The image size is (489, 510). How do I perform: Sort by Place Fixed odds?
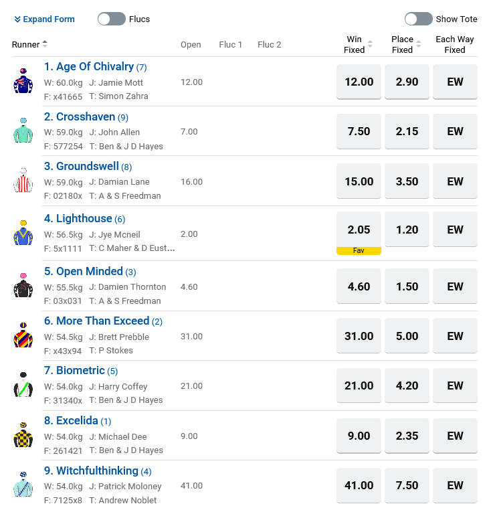[x=419, y=44]
